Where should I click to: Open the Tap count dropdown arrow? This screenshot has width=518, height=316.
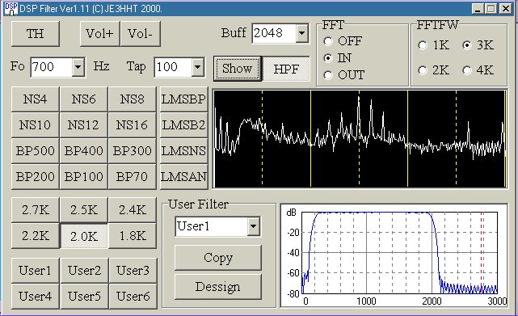(197, 67)
